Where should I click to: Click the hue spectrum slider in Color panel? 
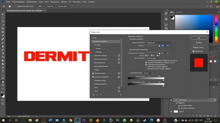(216, 29)
